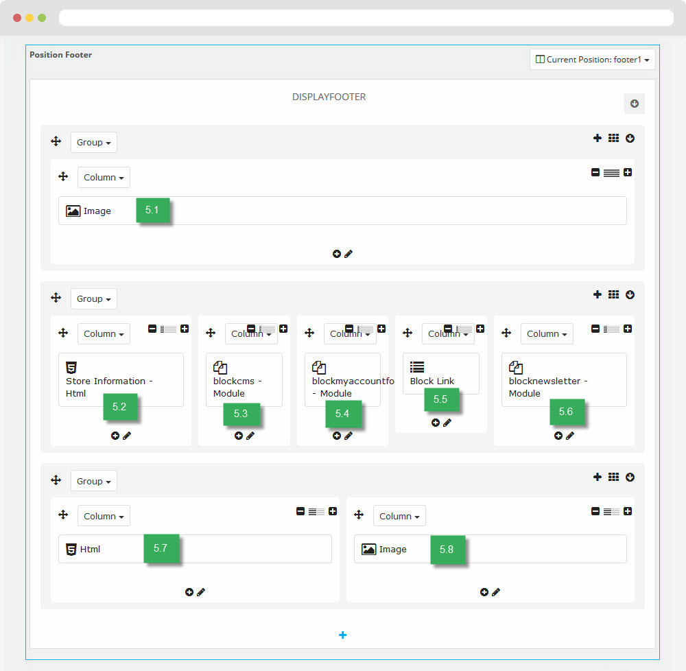The image size is (686, 671).
Task: Click move handle of Block Link column
Action: tap(407, 333)
